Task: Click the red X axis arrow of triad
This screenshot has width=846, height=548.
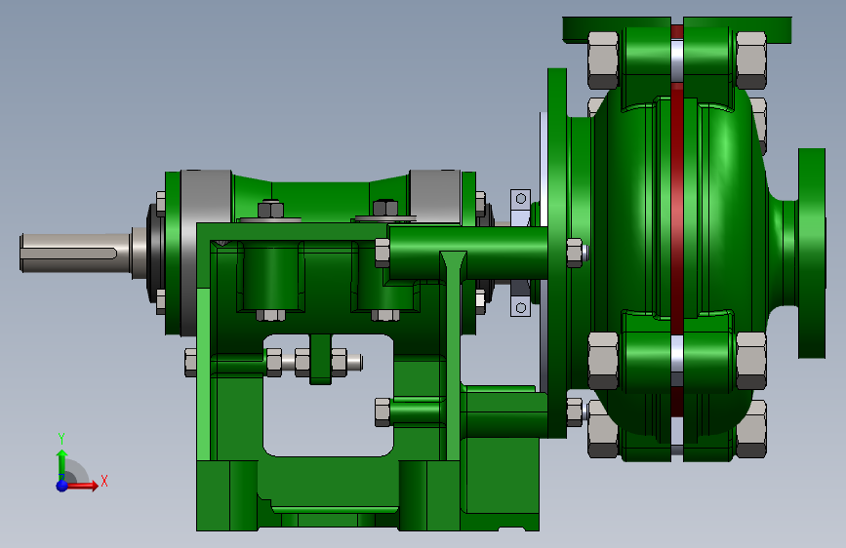Action: pos(82,486)
